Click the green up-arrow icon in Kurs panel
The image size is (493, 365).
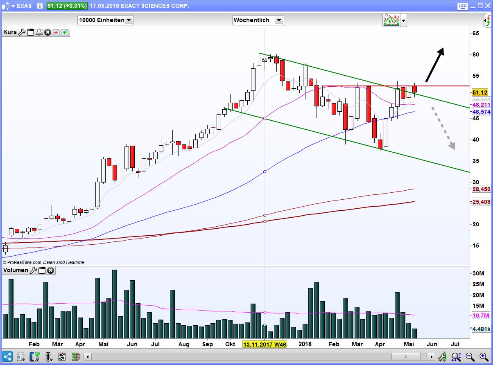tap(65, 32)
